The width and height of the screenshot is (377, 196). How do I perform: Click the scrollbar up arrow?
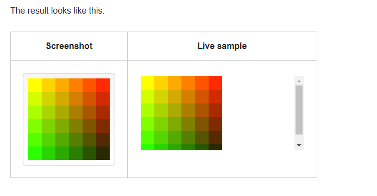point(299,81)
